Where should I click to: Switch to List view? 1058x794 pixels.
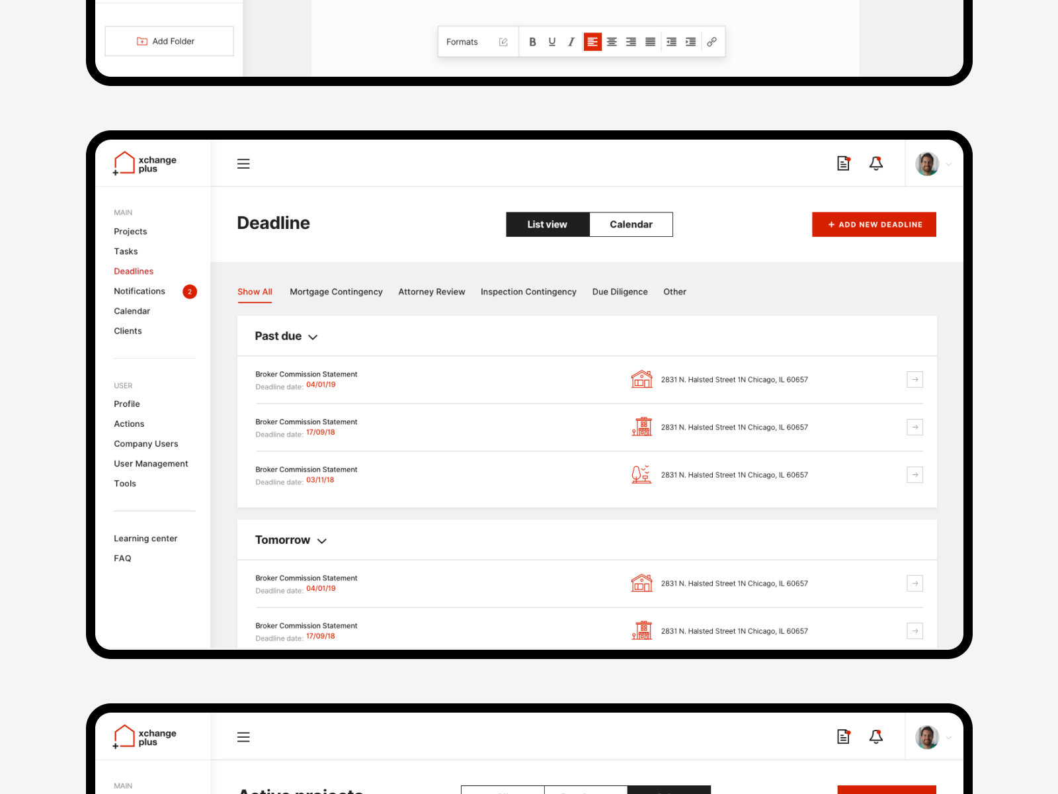[547, 224]
